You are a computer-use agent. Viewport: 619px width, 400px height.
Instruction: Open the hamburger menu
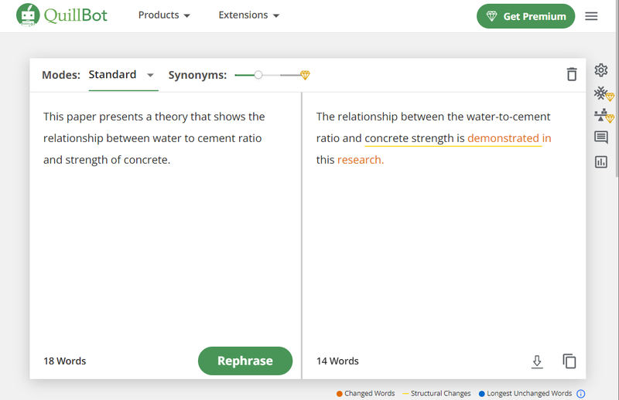click(x=591, y=16)
